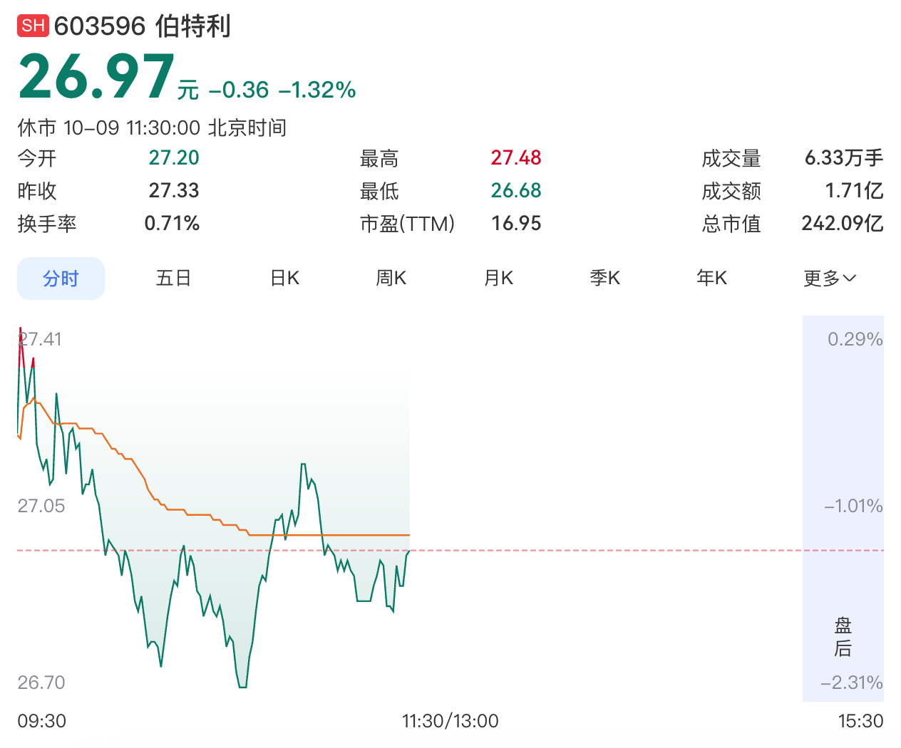Click the 27.41 y-axis price label

point(40,339)
